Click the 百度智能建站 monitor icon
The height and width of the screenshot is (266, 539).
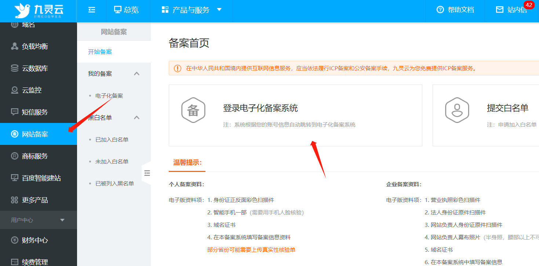[x=15, y=178]
